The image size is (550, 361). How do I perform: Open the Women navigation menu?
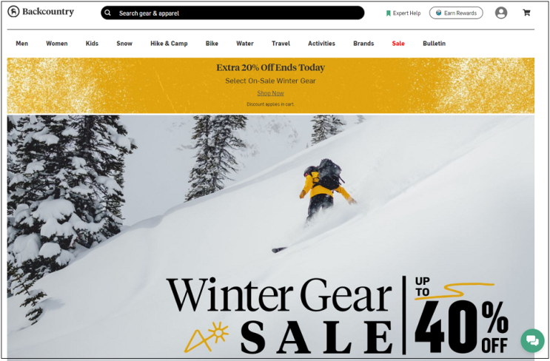[57, 44]
